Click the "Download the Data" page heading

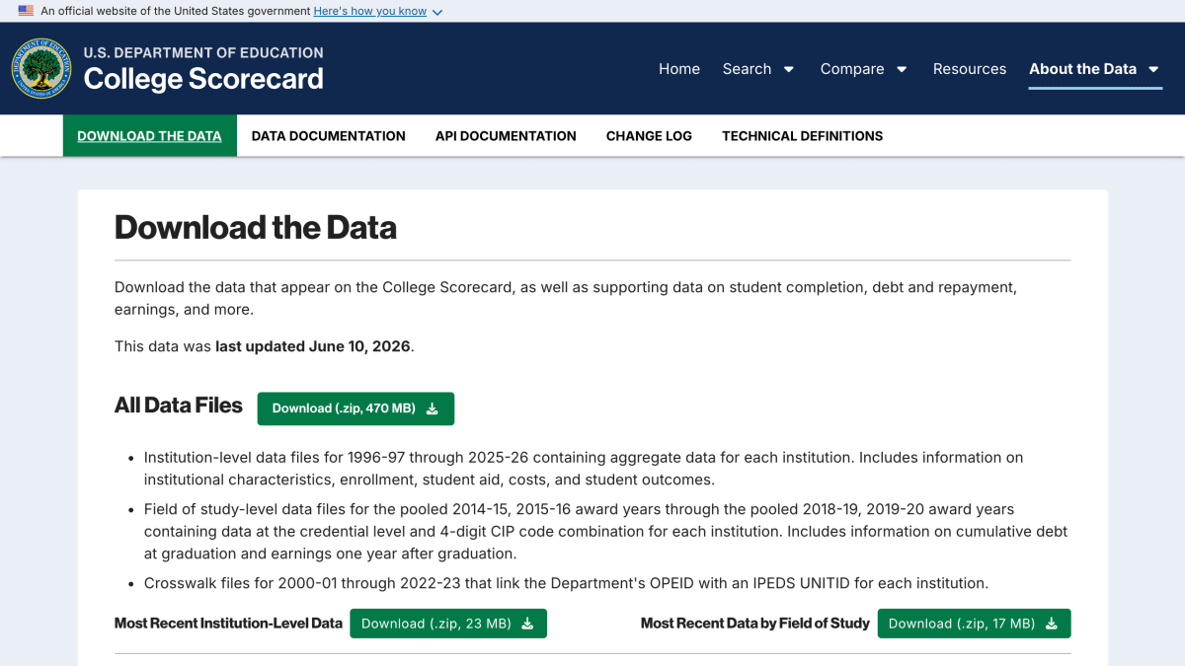coord(256,228)
